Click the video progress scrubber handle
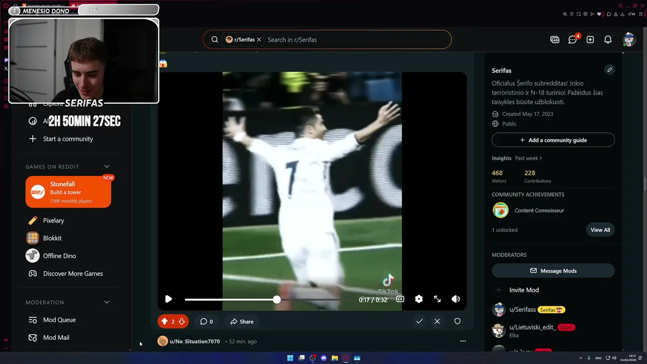This screenshot has height=364, width=647. click(276, 300)
